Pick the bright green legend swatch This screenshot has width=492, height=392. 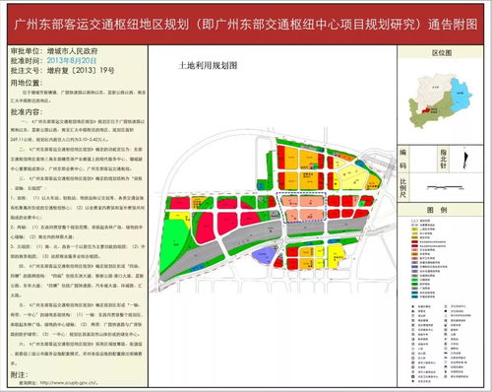click(x=414, y=280)
